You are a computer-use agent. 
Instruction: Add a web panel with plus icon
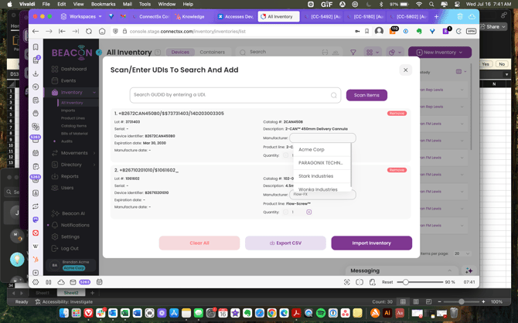coord(36,273)
